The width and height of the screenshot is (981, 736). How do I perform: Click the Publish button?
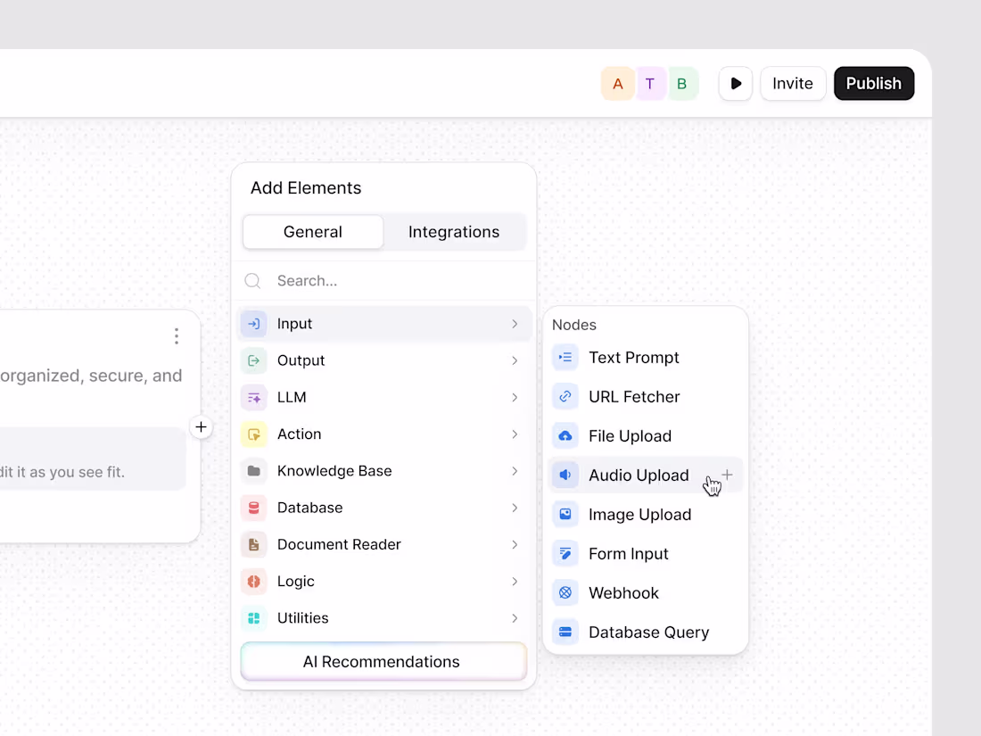[x=874, y=83]
